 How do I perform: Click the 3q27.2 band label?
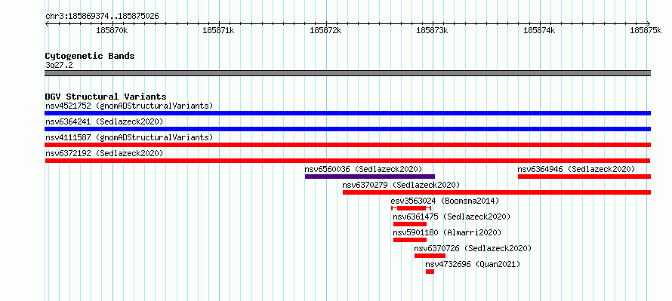click(x=59, y=65)
